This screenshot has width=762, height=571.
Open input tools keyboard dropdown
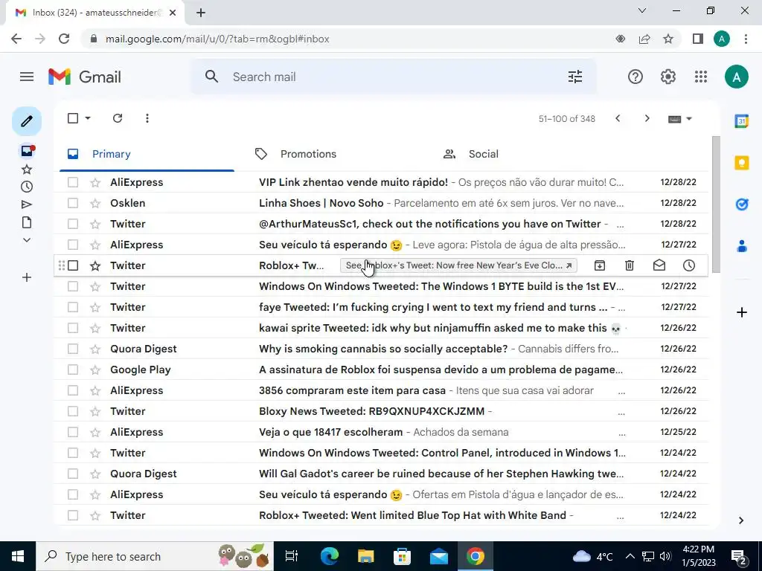coord(680,119)
